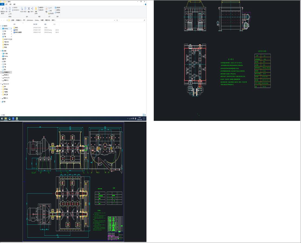This screenshot has height=243, width=301.
Task: Open the address bar history dropdown
Action: coord(114,20)
